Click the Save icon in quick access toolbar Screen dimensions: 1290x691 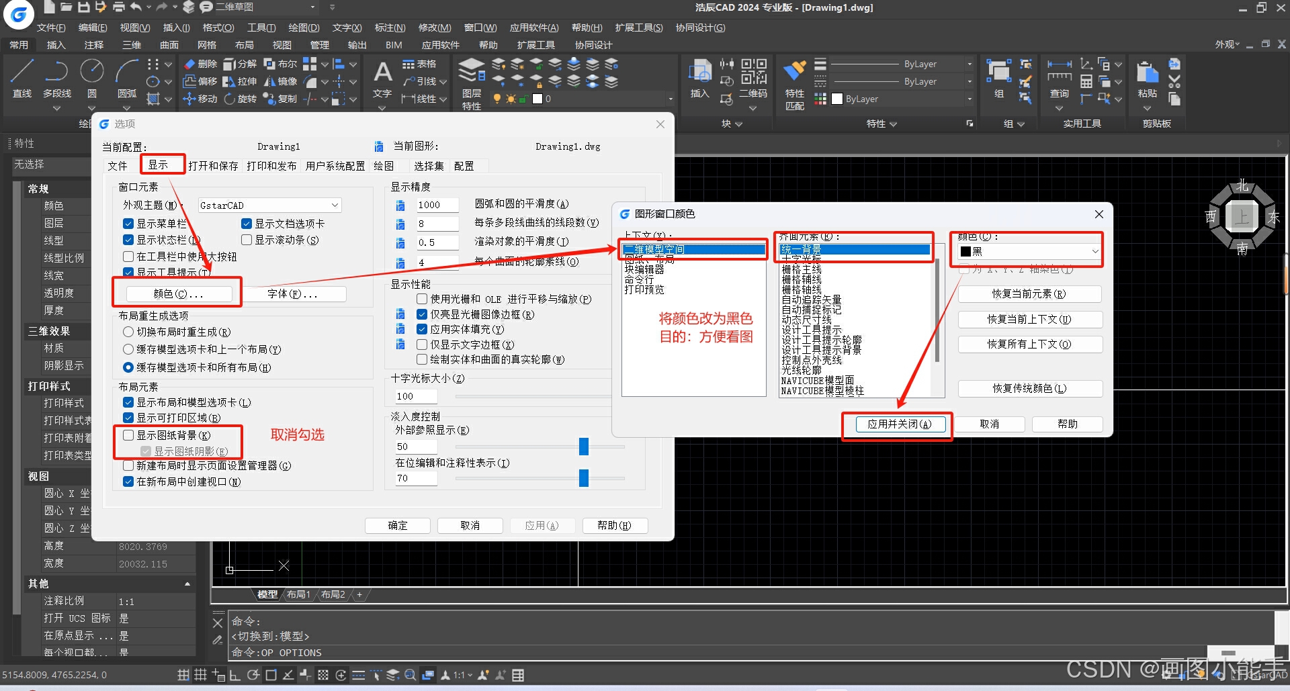point(84,7)
